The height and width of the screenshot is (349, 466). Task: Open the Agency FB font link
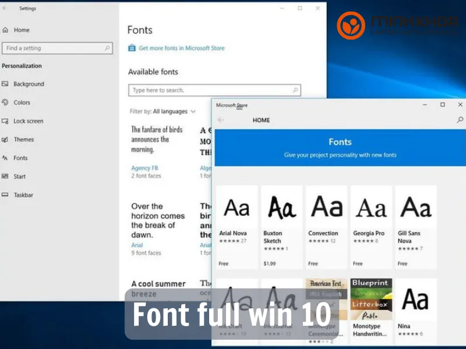[x=144, y=168]
